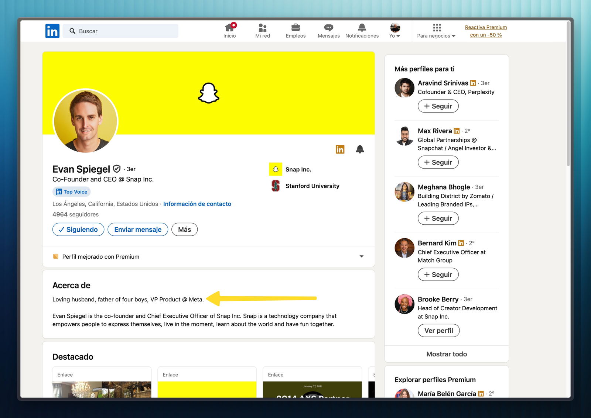The height and width of the screenshot is (418, 591).
Task: Follow Aravind Srinivas with Seguir button
Action: (x=438, y=106)
